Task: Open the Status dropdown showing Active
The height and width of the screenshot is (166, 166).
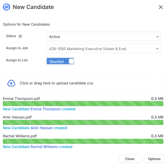Action: pyautogui.click(x=103, y=37)
